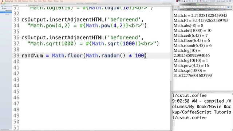The image size is (233, 131).
Task: Click the Math.PI output line in browser
Action: point(201,20)
